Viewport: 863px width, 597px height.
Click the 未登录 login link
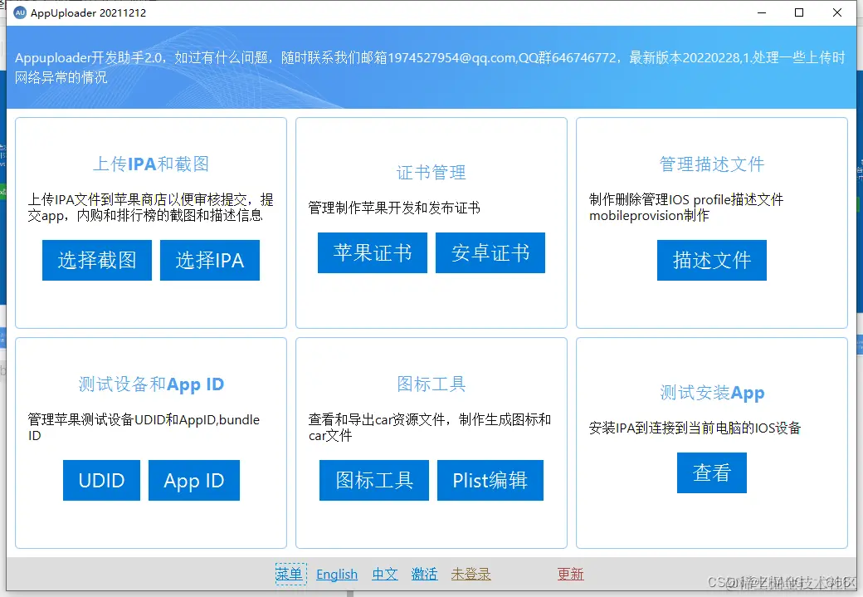pos(471,575)
